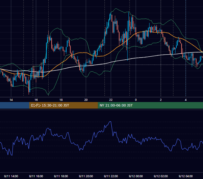Click the 9/12 02:00 time label

click(161, 176)
